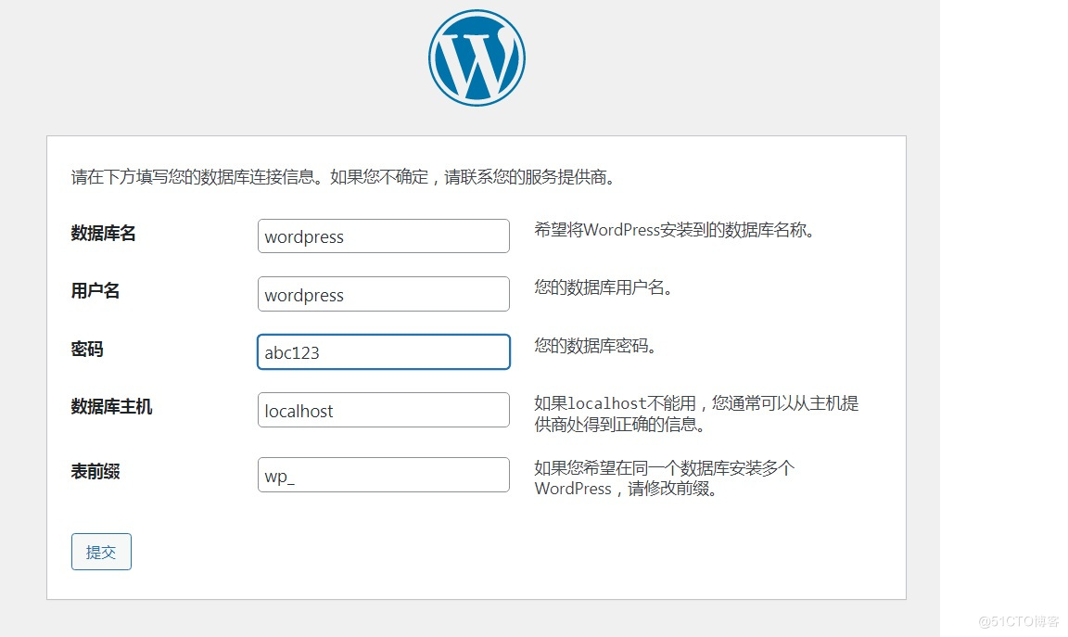The width and height of the screenshot is (1068, 637).
Task: Click the 数据库名 label
Action: coord(104,233)
